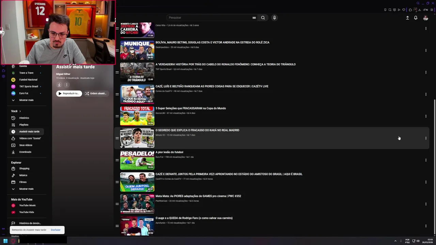Viewport: 436px width, 245px height.
Task: Open options for '5 Super Seleções' video
Action: click(426, 116)
